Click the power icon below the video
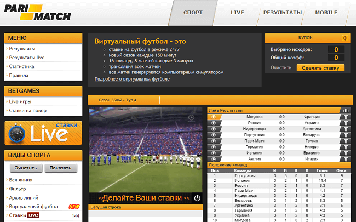The height and width of the screenshot is (222, 356). tap(197, 198)
